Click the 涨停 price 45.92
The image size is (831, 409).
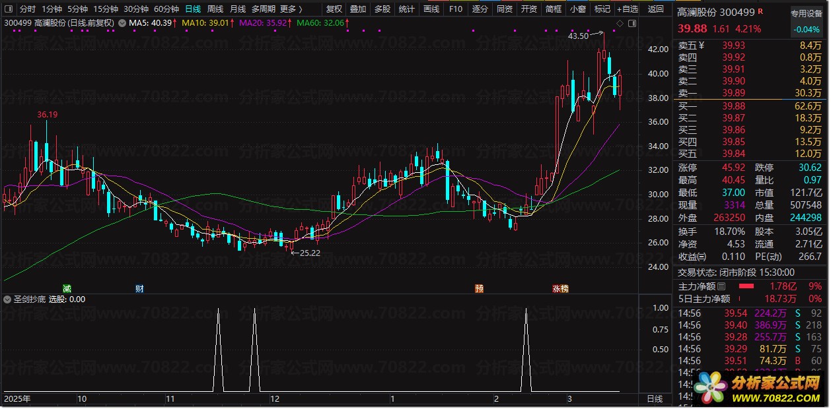(x=735, y=168)
